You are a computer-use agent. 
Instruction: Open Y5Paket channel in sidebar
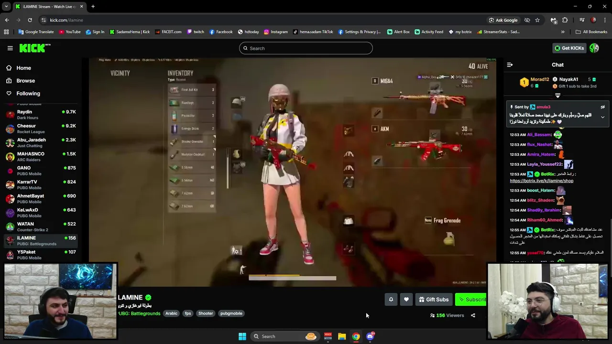coord(41,255)
